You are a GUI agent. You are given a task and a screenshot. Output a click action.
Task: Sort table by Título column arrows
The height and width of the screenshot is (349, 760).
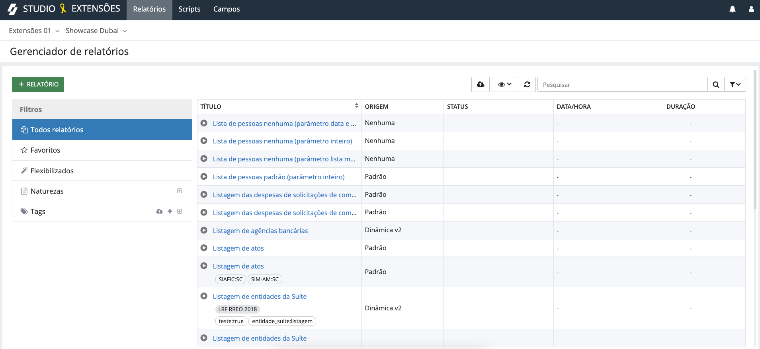pyautogui.click(x=356, y=106)
